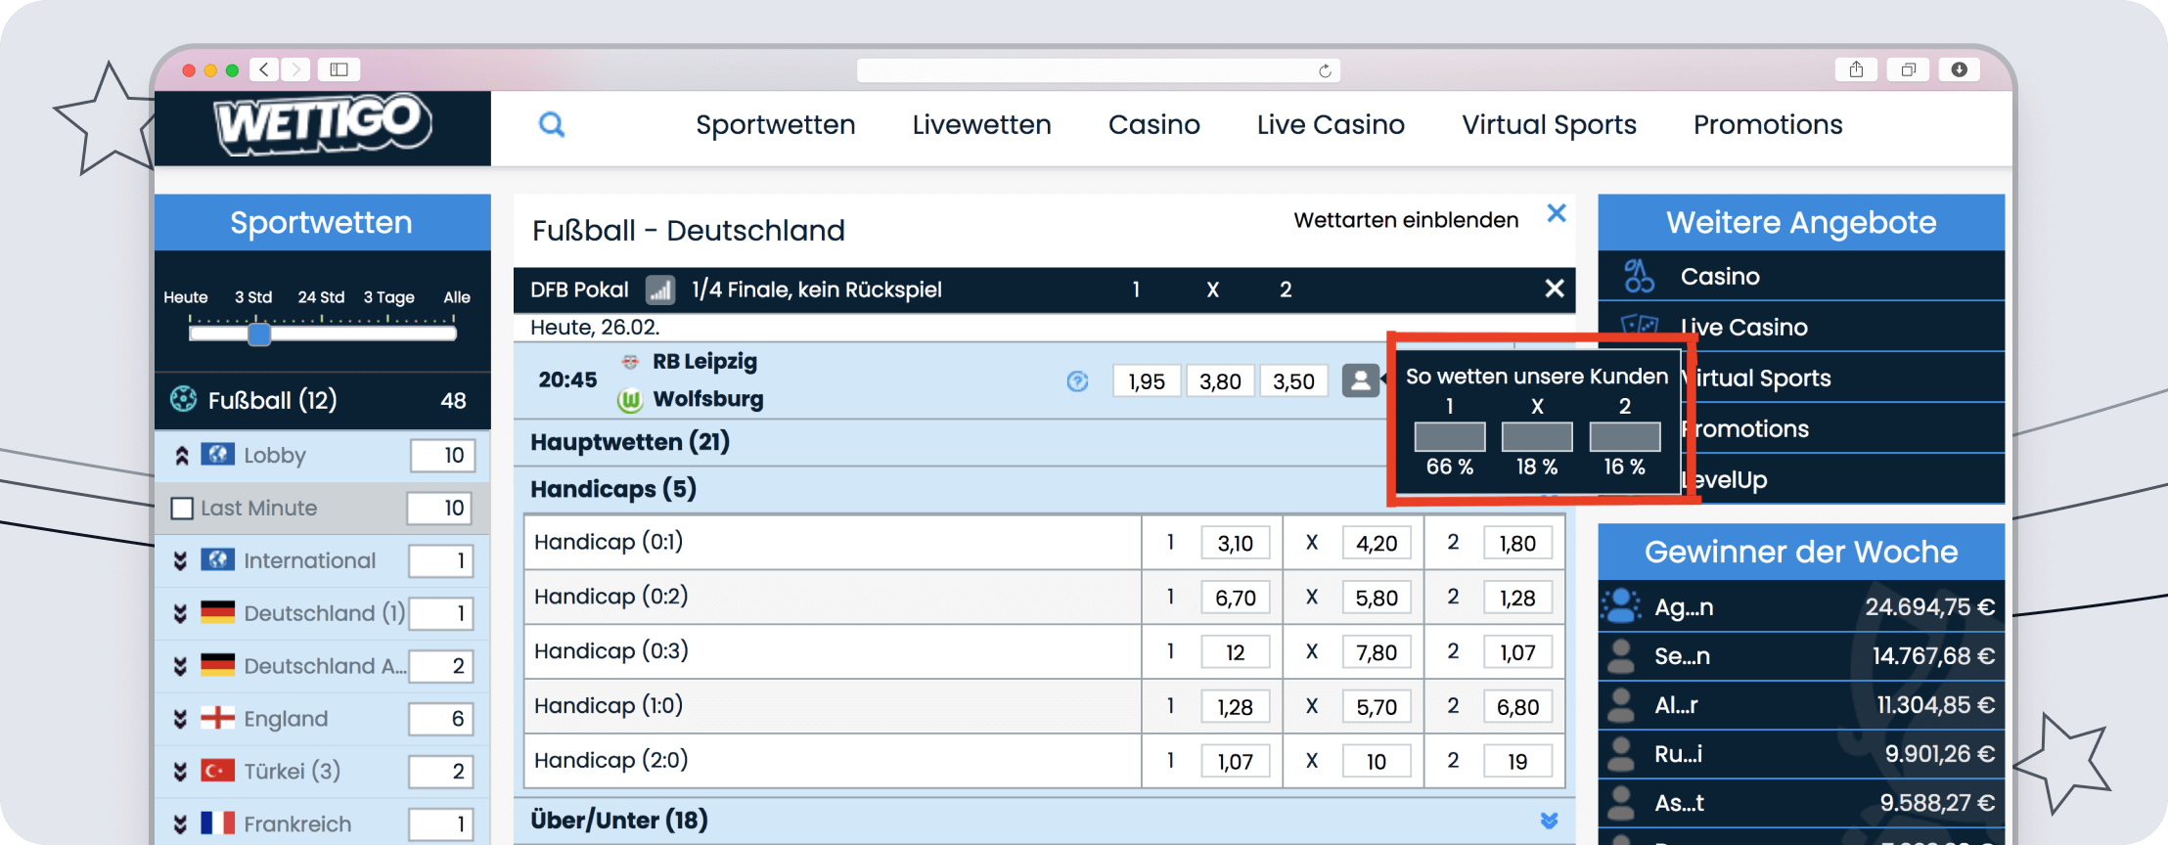2168x845 pixels.
Task: Collapse the Lobby category arrows
Action: [181, 456]
